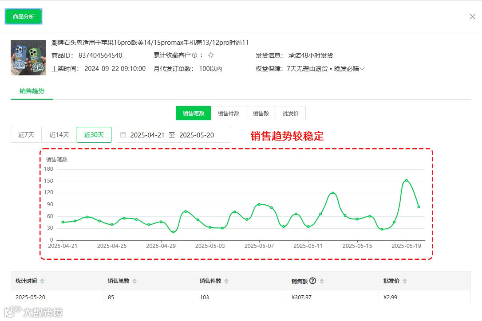Choose the 近30天 range
482x321 pixels.
pyautogui.click(x=94, y=135)
